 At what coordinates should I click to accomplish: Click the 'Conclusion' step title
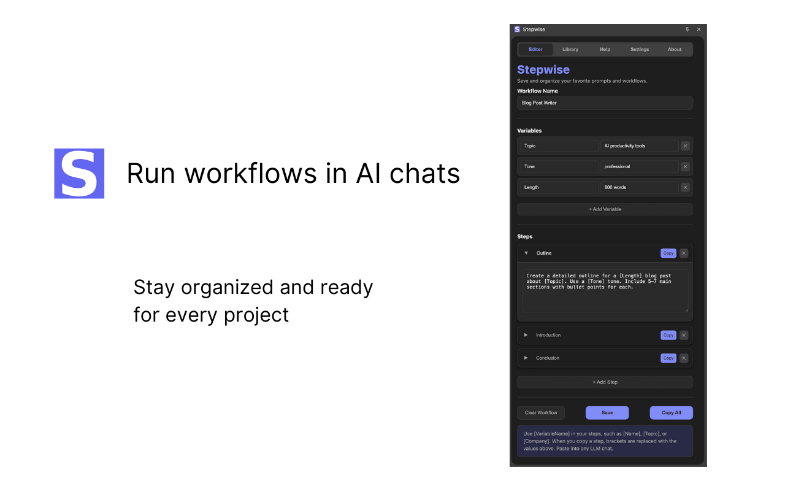pyautogui.click(x=548, y=358)
